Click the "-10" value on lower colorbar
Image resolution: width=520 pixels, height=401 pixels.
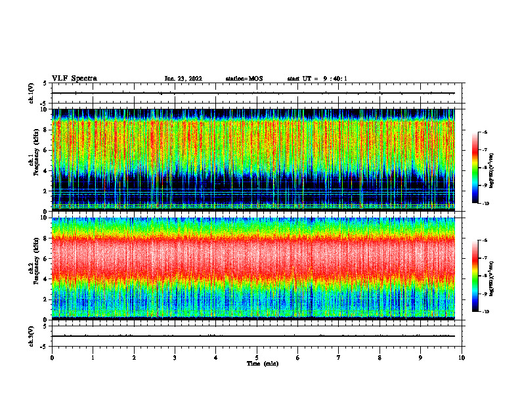pos(485,312)
